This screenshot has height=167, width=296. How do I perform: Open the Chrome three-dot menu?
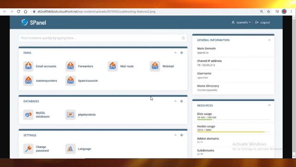pyautogui.click(x=291, y=12)
